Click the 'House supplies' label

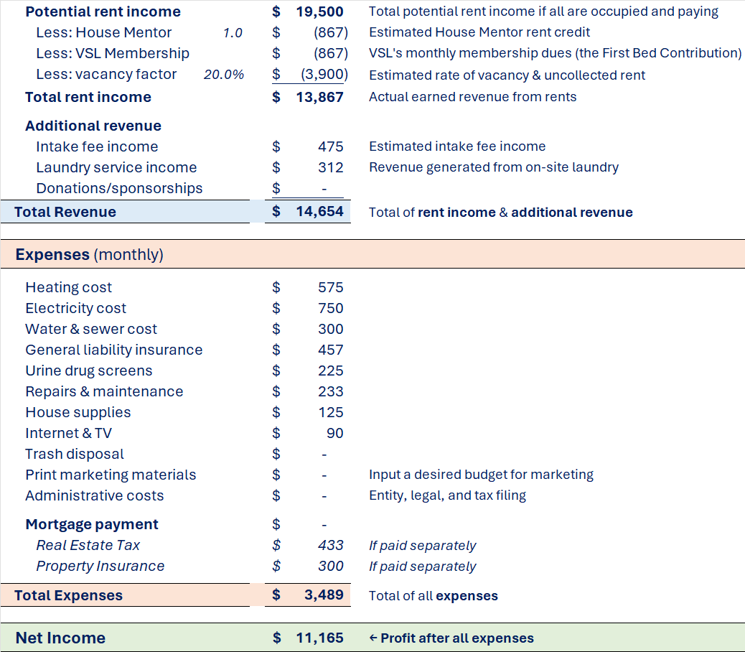click(78, 412)
